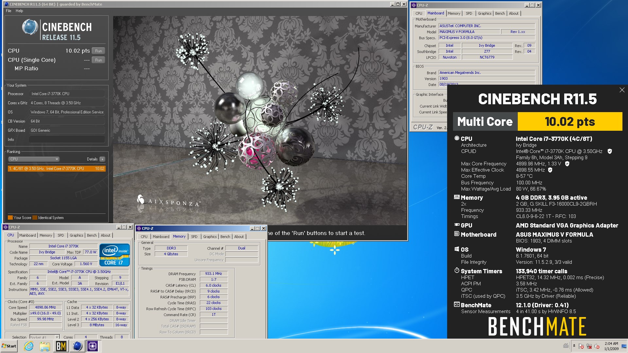The image size is (628, 353).
Task: Click the orange Your Score legend swatch
Action: pos(10,218)
